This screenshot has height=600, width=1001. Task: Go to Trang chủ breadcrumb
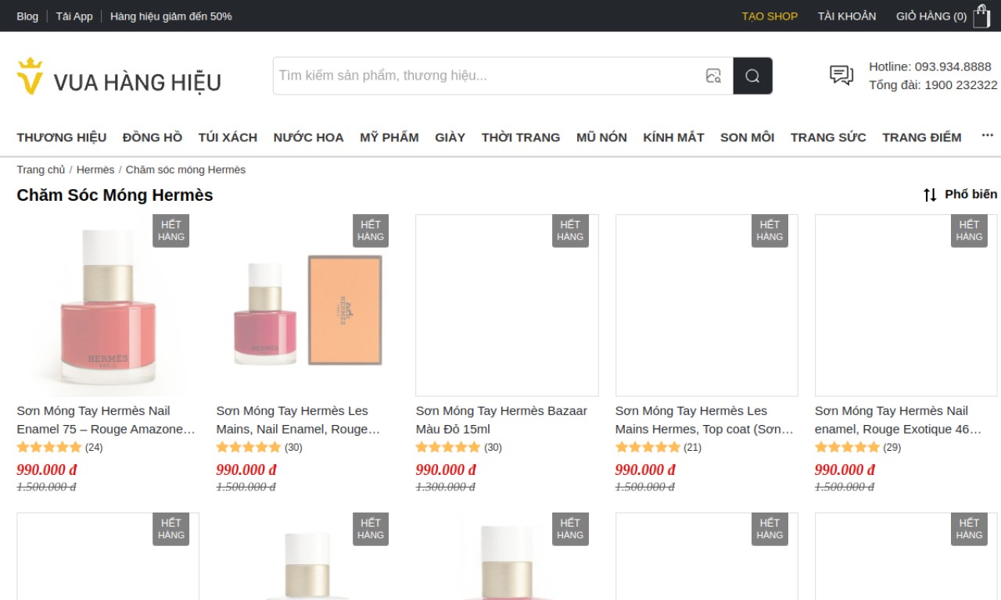(41, 170)
